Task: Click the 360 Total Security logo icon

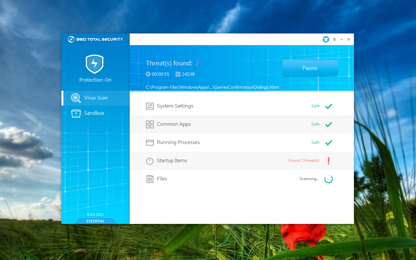Action: [71, 39]
